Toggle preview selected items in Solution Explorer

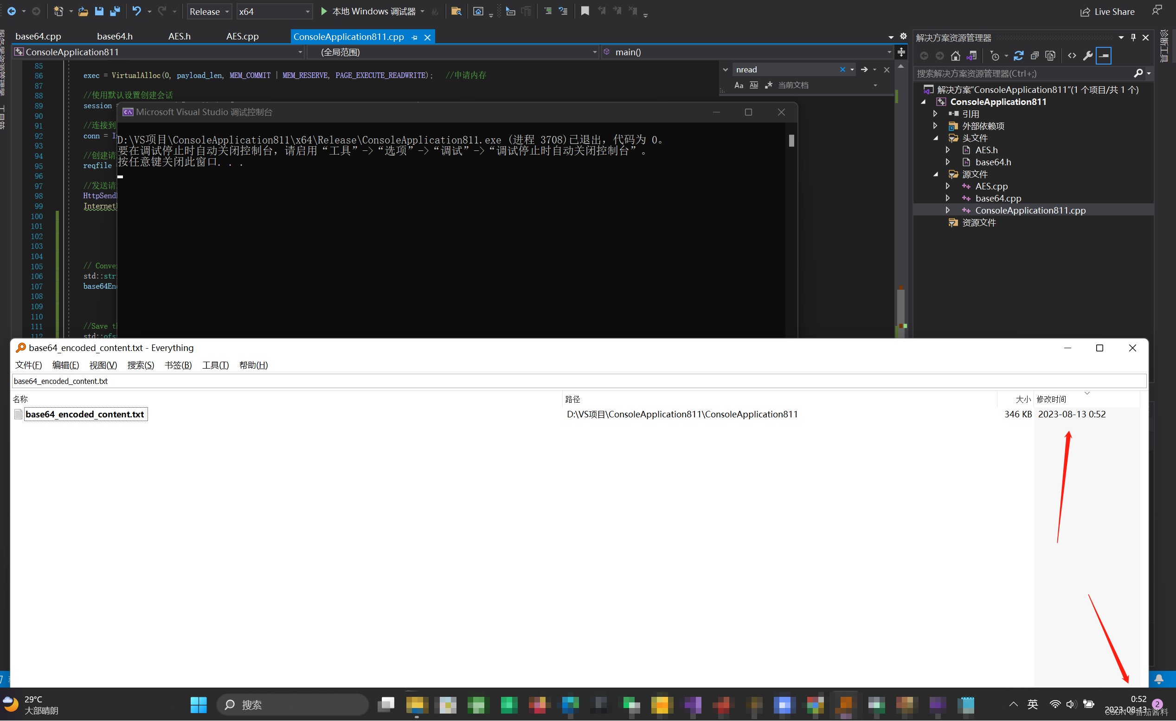coord(1104,56)
